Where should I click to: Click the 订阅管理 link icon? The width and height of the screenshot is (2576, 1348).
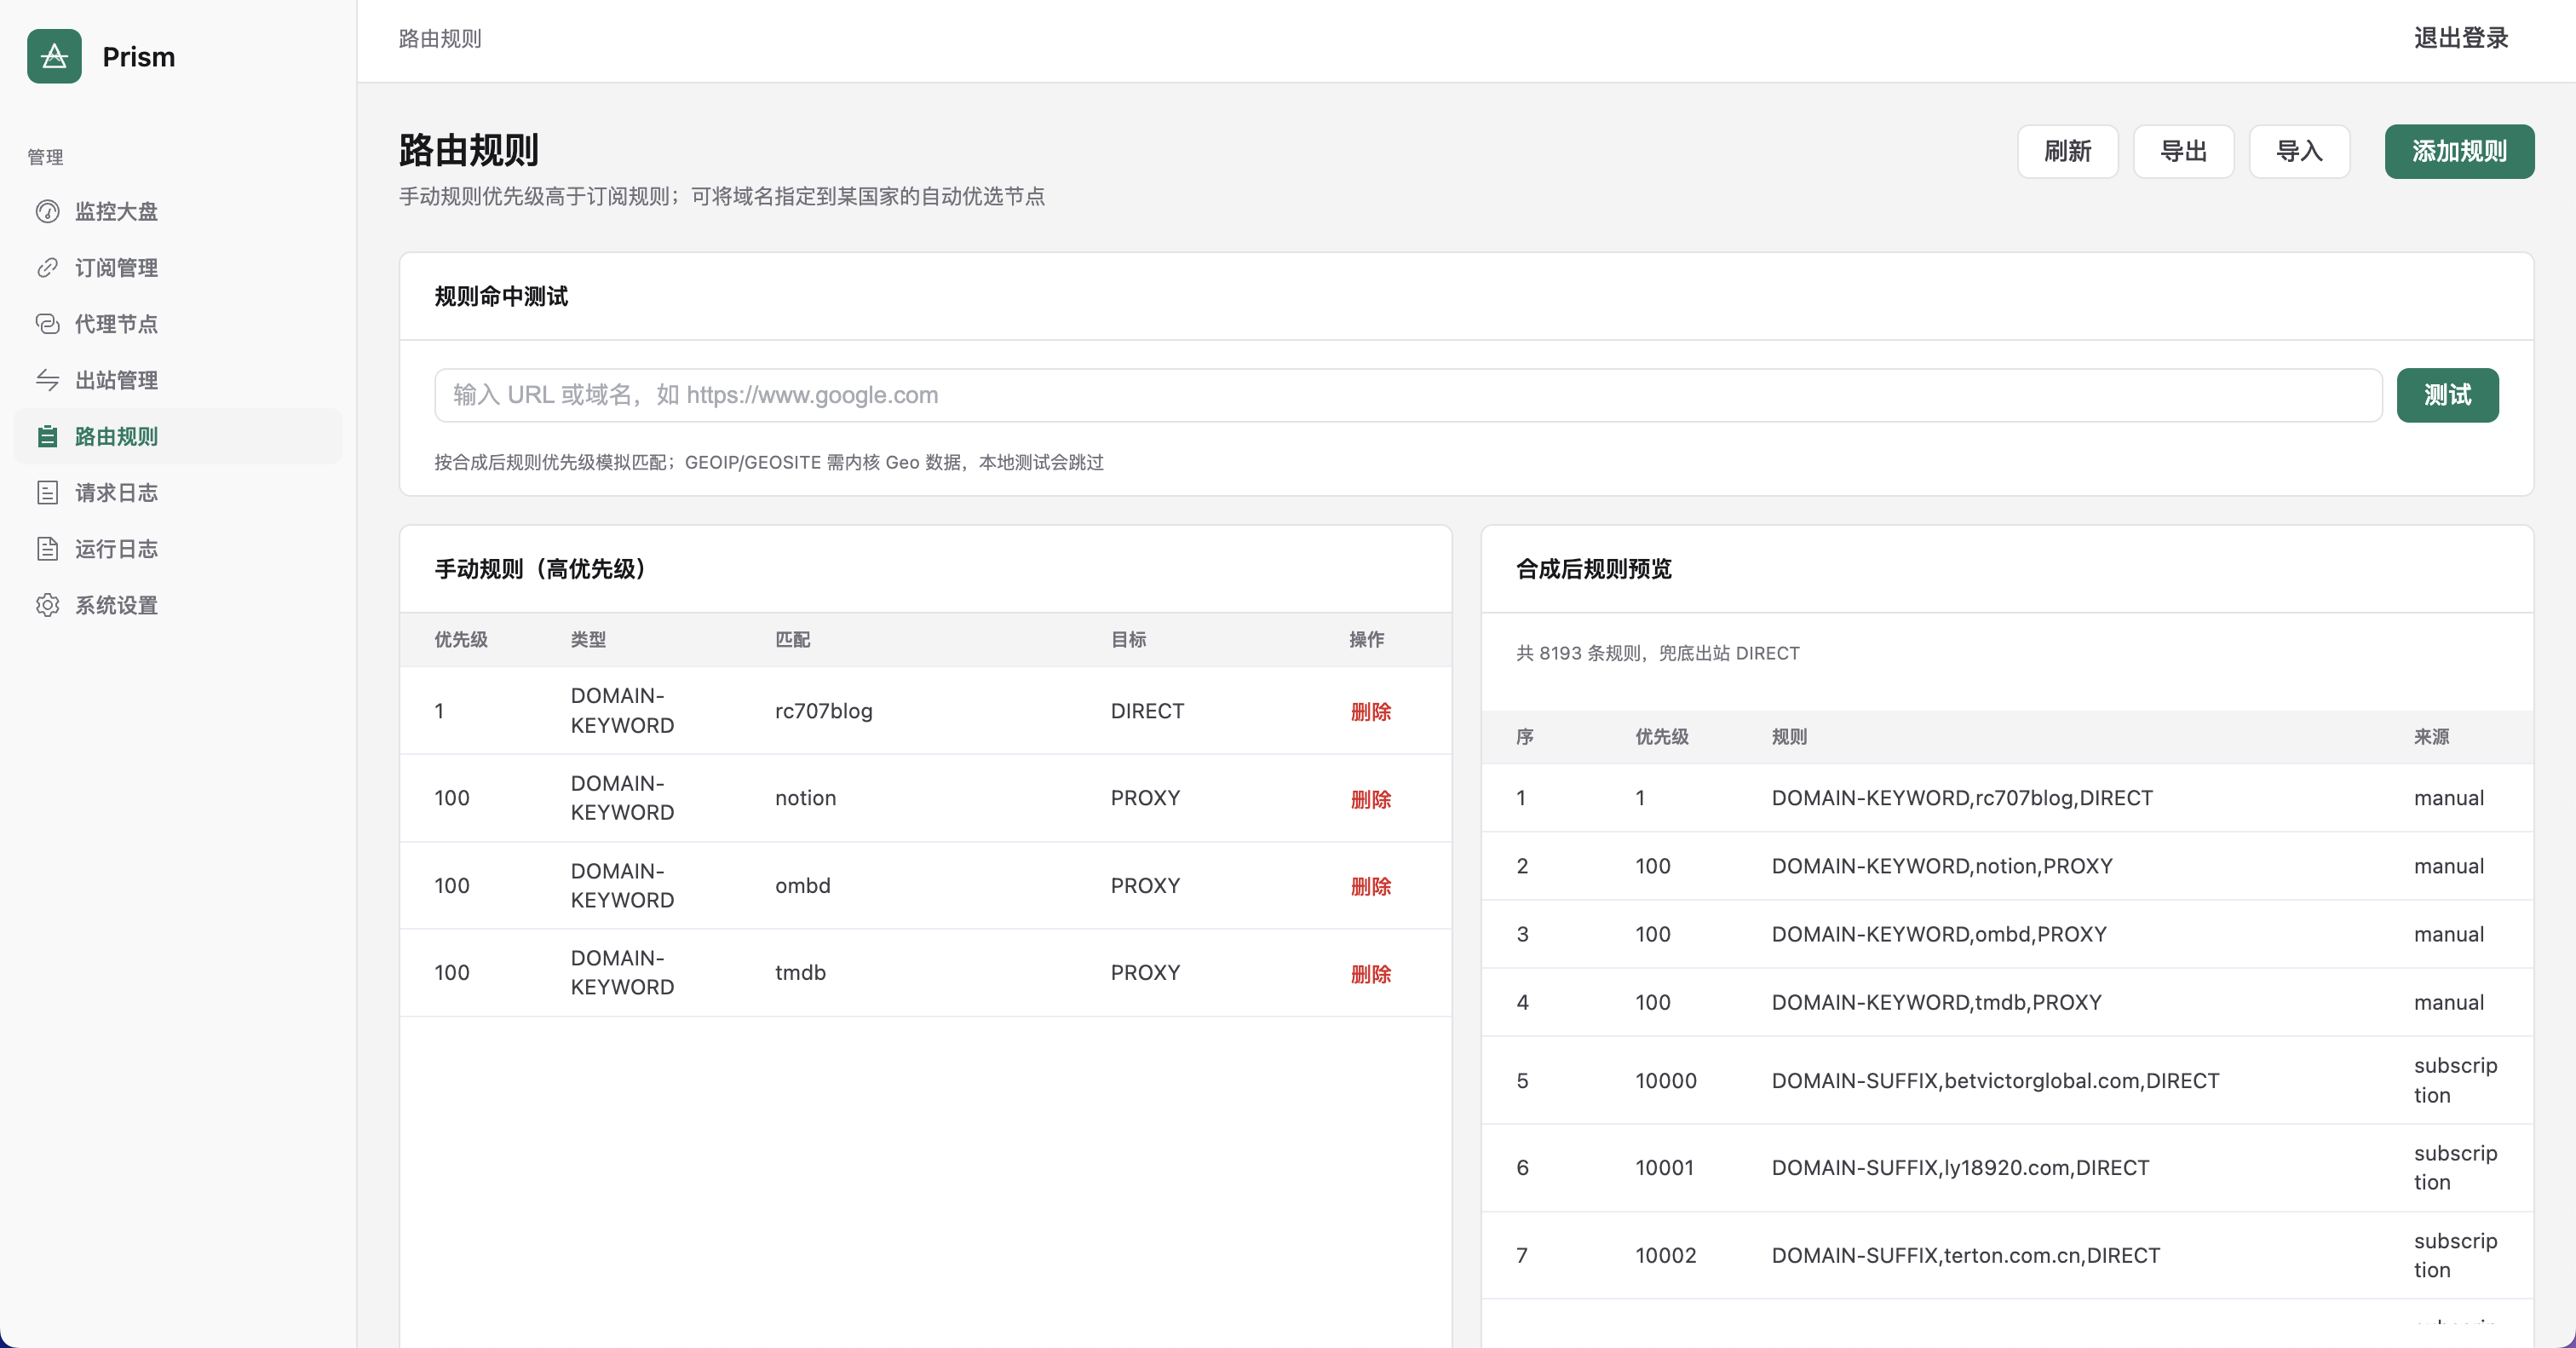click(x=47, y=267)
